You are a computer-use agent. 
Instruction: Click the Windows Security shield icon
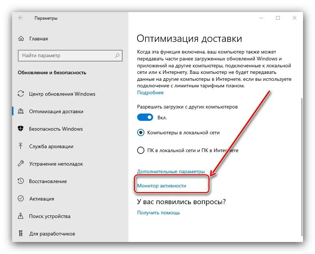pos(21,128)
